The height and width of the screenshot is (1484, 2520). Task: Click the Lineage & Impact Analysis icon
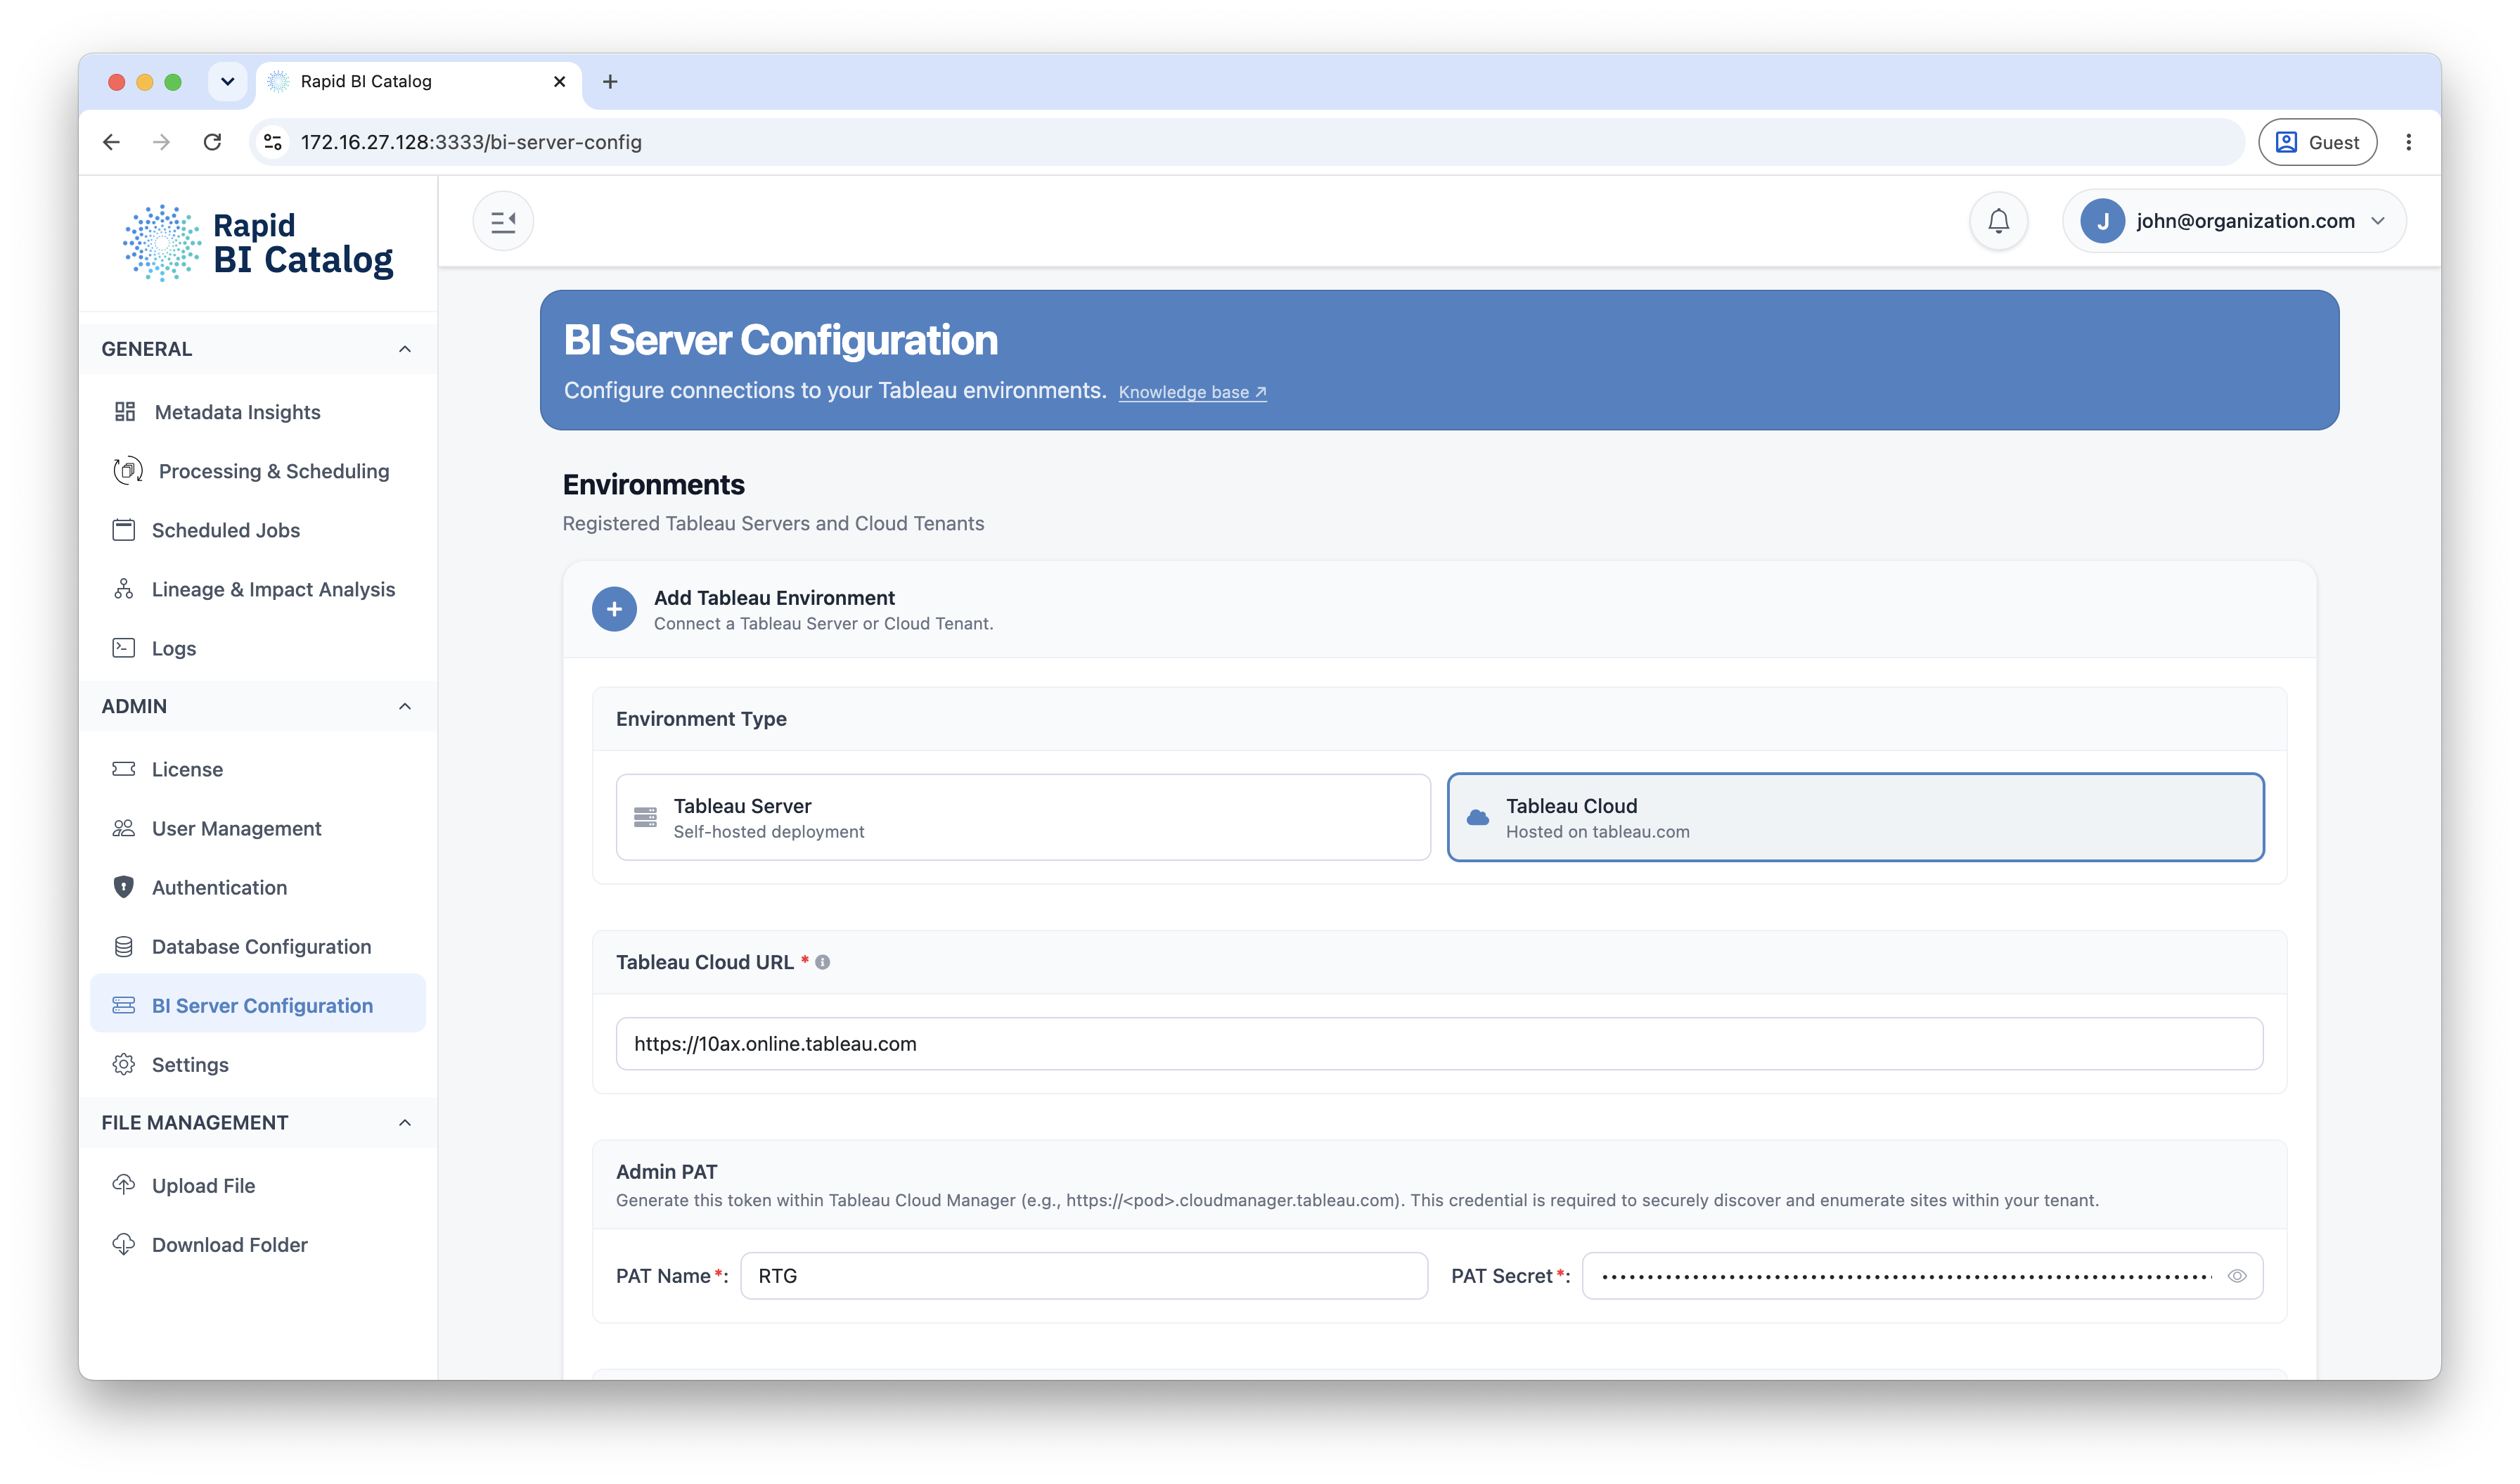point(124,589)
